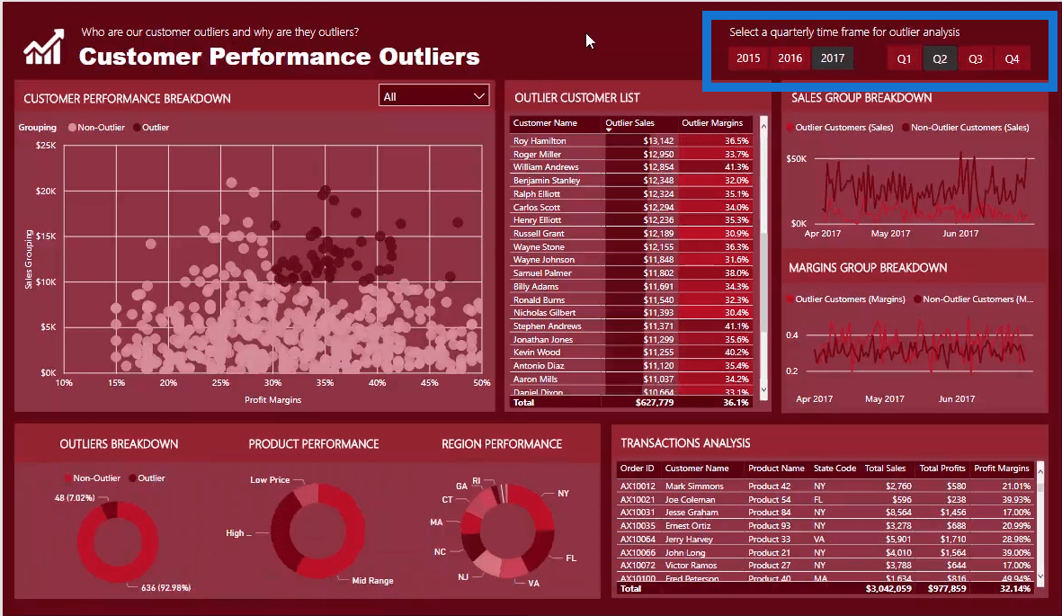Select Antonio Diaz customer row
Viewport: 1062px width, 616px height.
[x=631, y=366]
